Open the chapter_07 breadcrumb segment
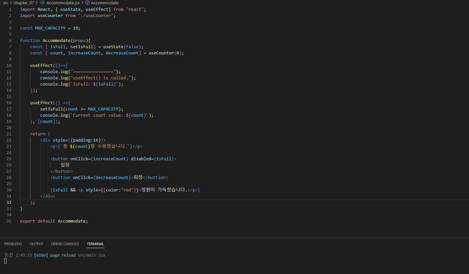Screen dimensions: 469x274 pos(24,3)
